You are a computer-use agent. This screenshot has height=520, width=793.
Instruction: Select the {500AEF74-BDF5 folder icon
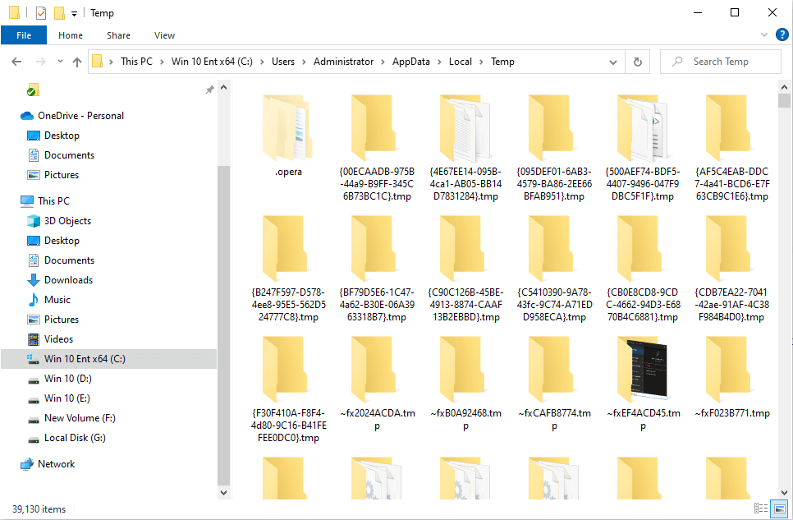coord(643,129)
